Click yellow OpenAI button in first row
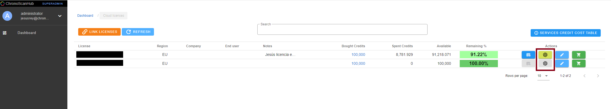This screenshot has height=109, width=611. 545,55
